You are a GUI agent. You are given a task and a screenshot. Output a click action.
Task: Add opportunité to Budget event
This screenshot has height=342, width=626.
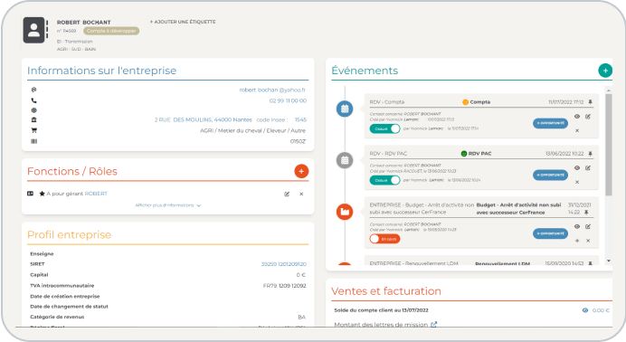[x=550, y=233]
